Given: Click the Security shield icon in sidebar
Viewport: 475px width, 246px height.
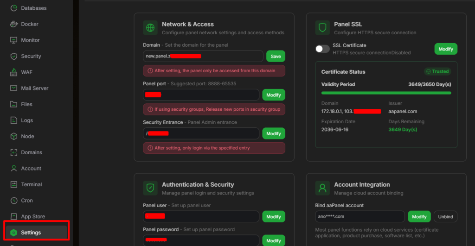Looking at the screenshot, I should coord(13,56).
